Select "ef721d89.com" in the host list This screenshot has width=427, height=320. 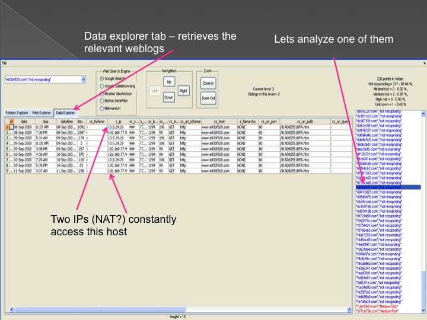pos(379,216)
